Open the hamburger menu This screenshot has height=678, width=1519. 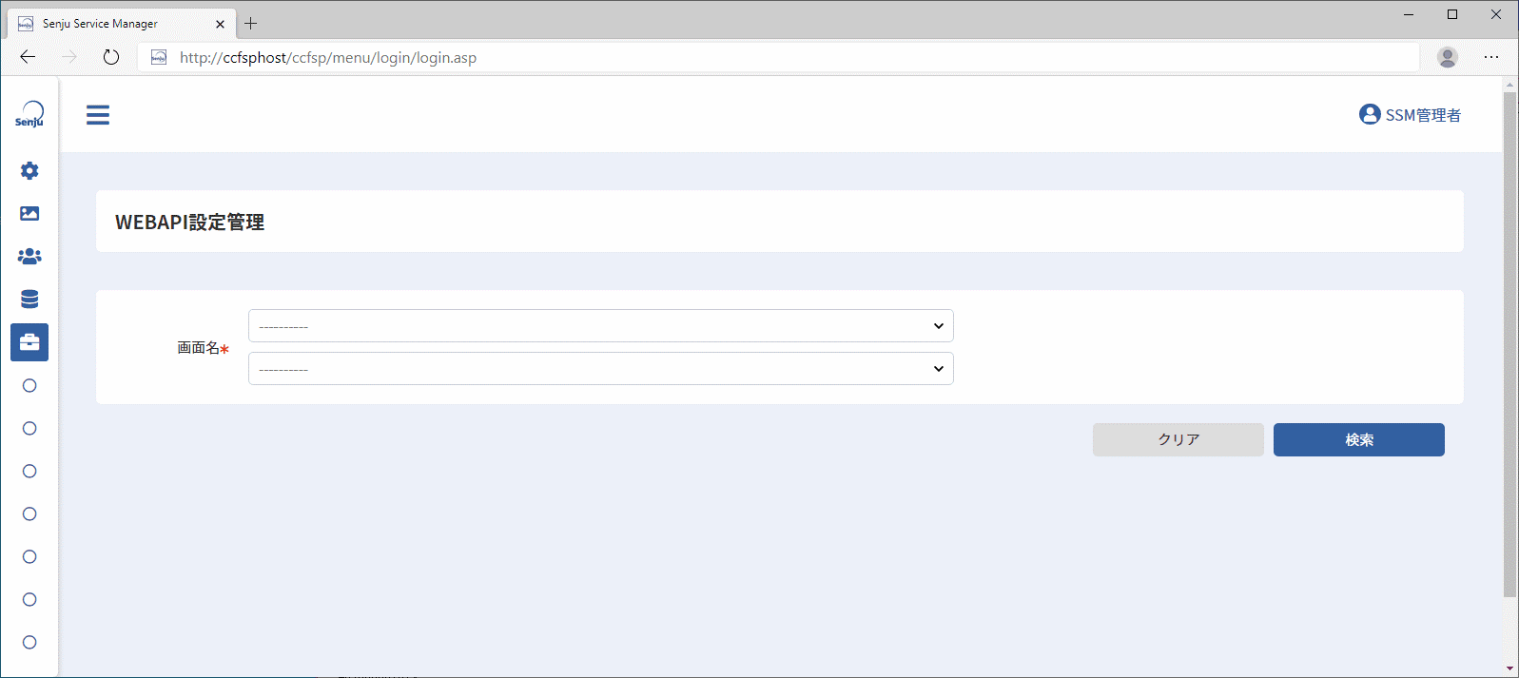[98, 115]
